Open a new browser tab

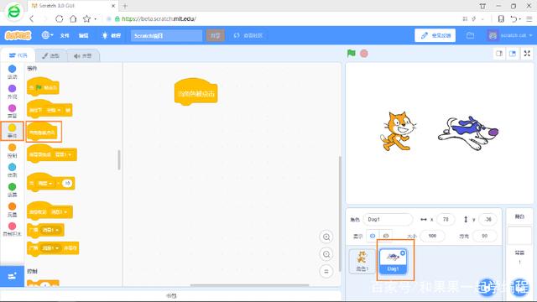click(125, 6)
